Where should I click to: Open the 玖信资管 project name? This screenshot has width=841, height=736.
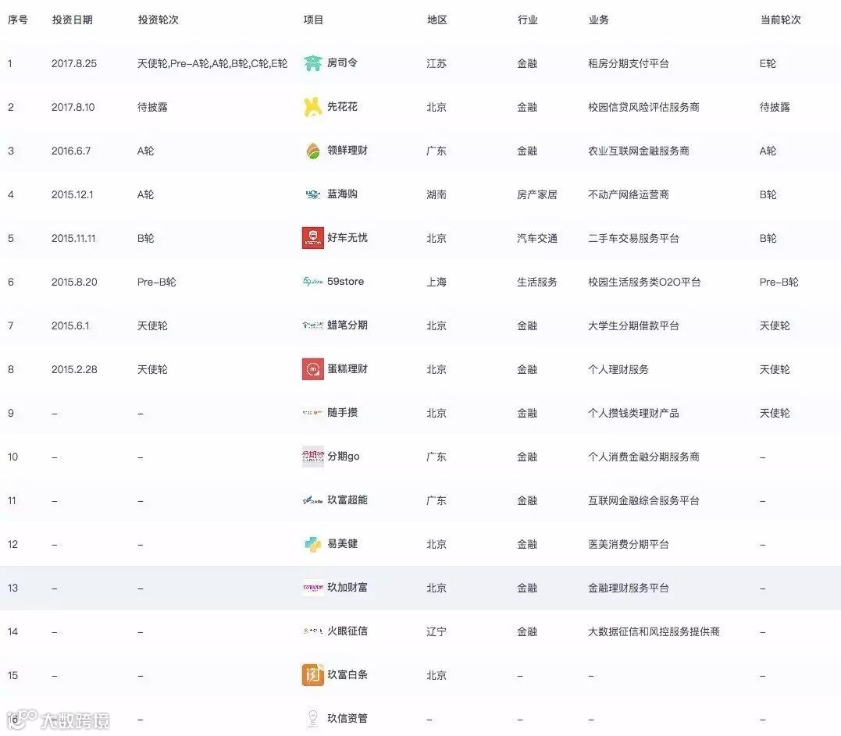(347, 718)
